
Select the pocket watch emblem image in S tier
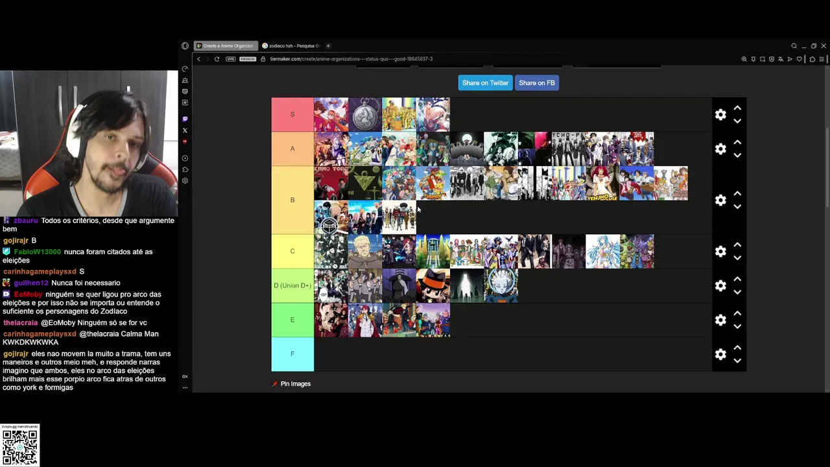point(365,115)
